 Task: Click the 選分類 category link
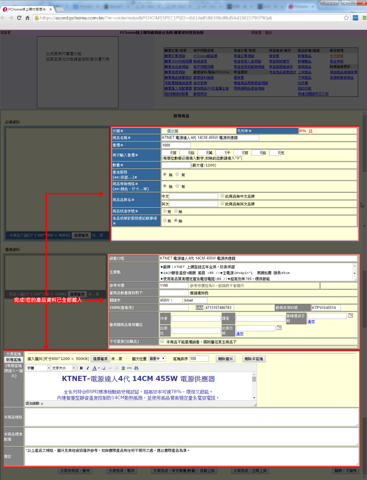pos(172,131)
